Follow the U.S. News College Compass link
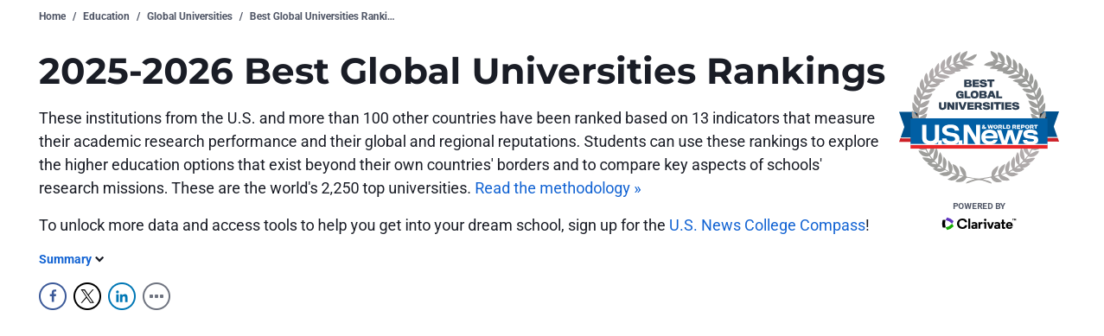 (x=767, y=225)
